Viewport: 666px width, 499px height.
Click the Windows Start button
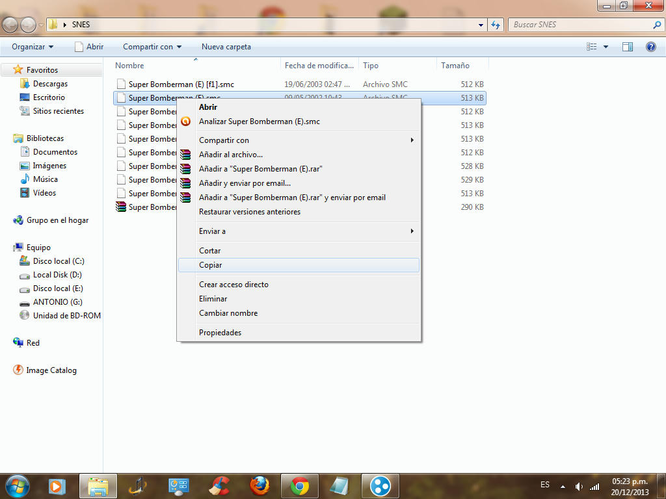[x=17, y=485]
